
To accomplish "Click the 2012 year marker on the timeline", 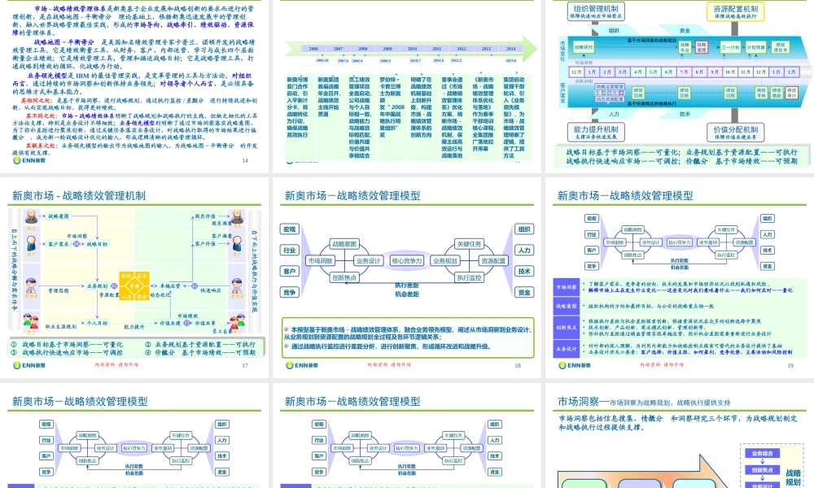I will tap(462, 49).
